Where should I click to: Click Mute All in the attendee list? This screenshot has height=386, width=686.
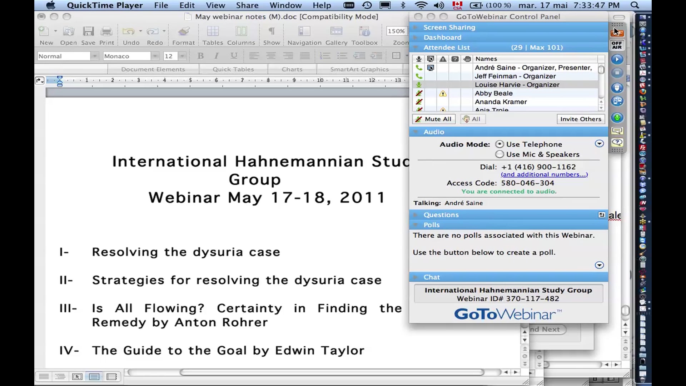[433, 119]
